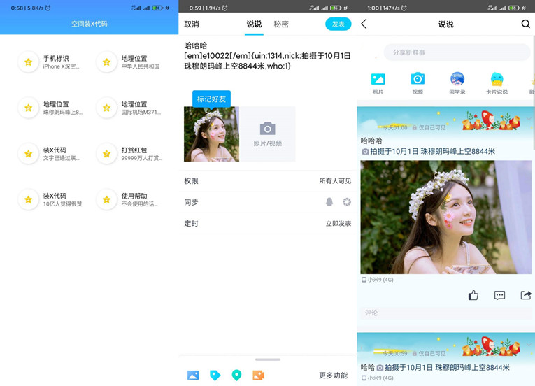Select the 说说 tab in composer
This screenshot has height=386, width=535.
[254, 24]
